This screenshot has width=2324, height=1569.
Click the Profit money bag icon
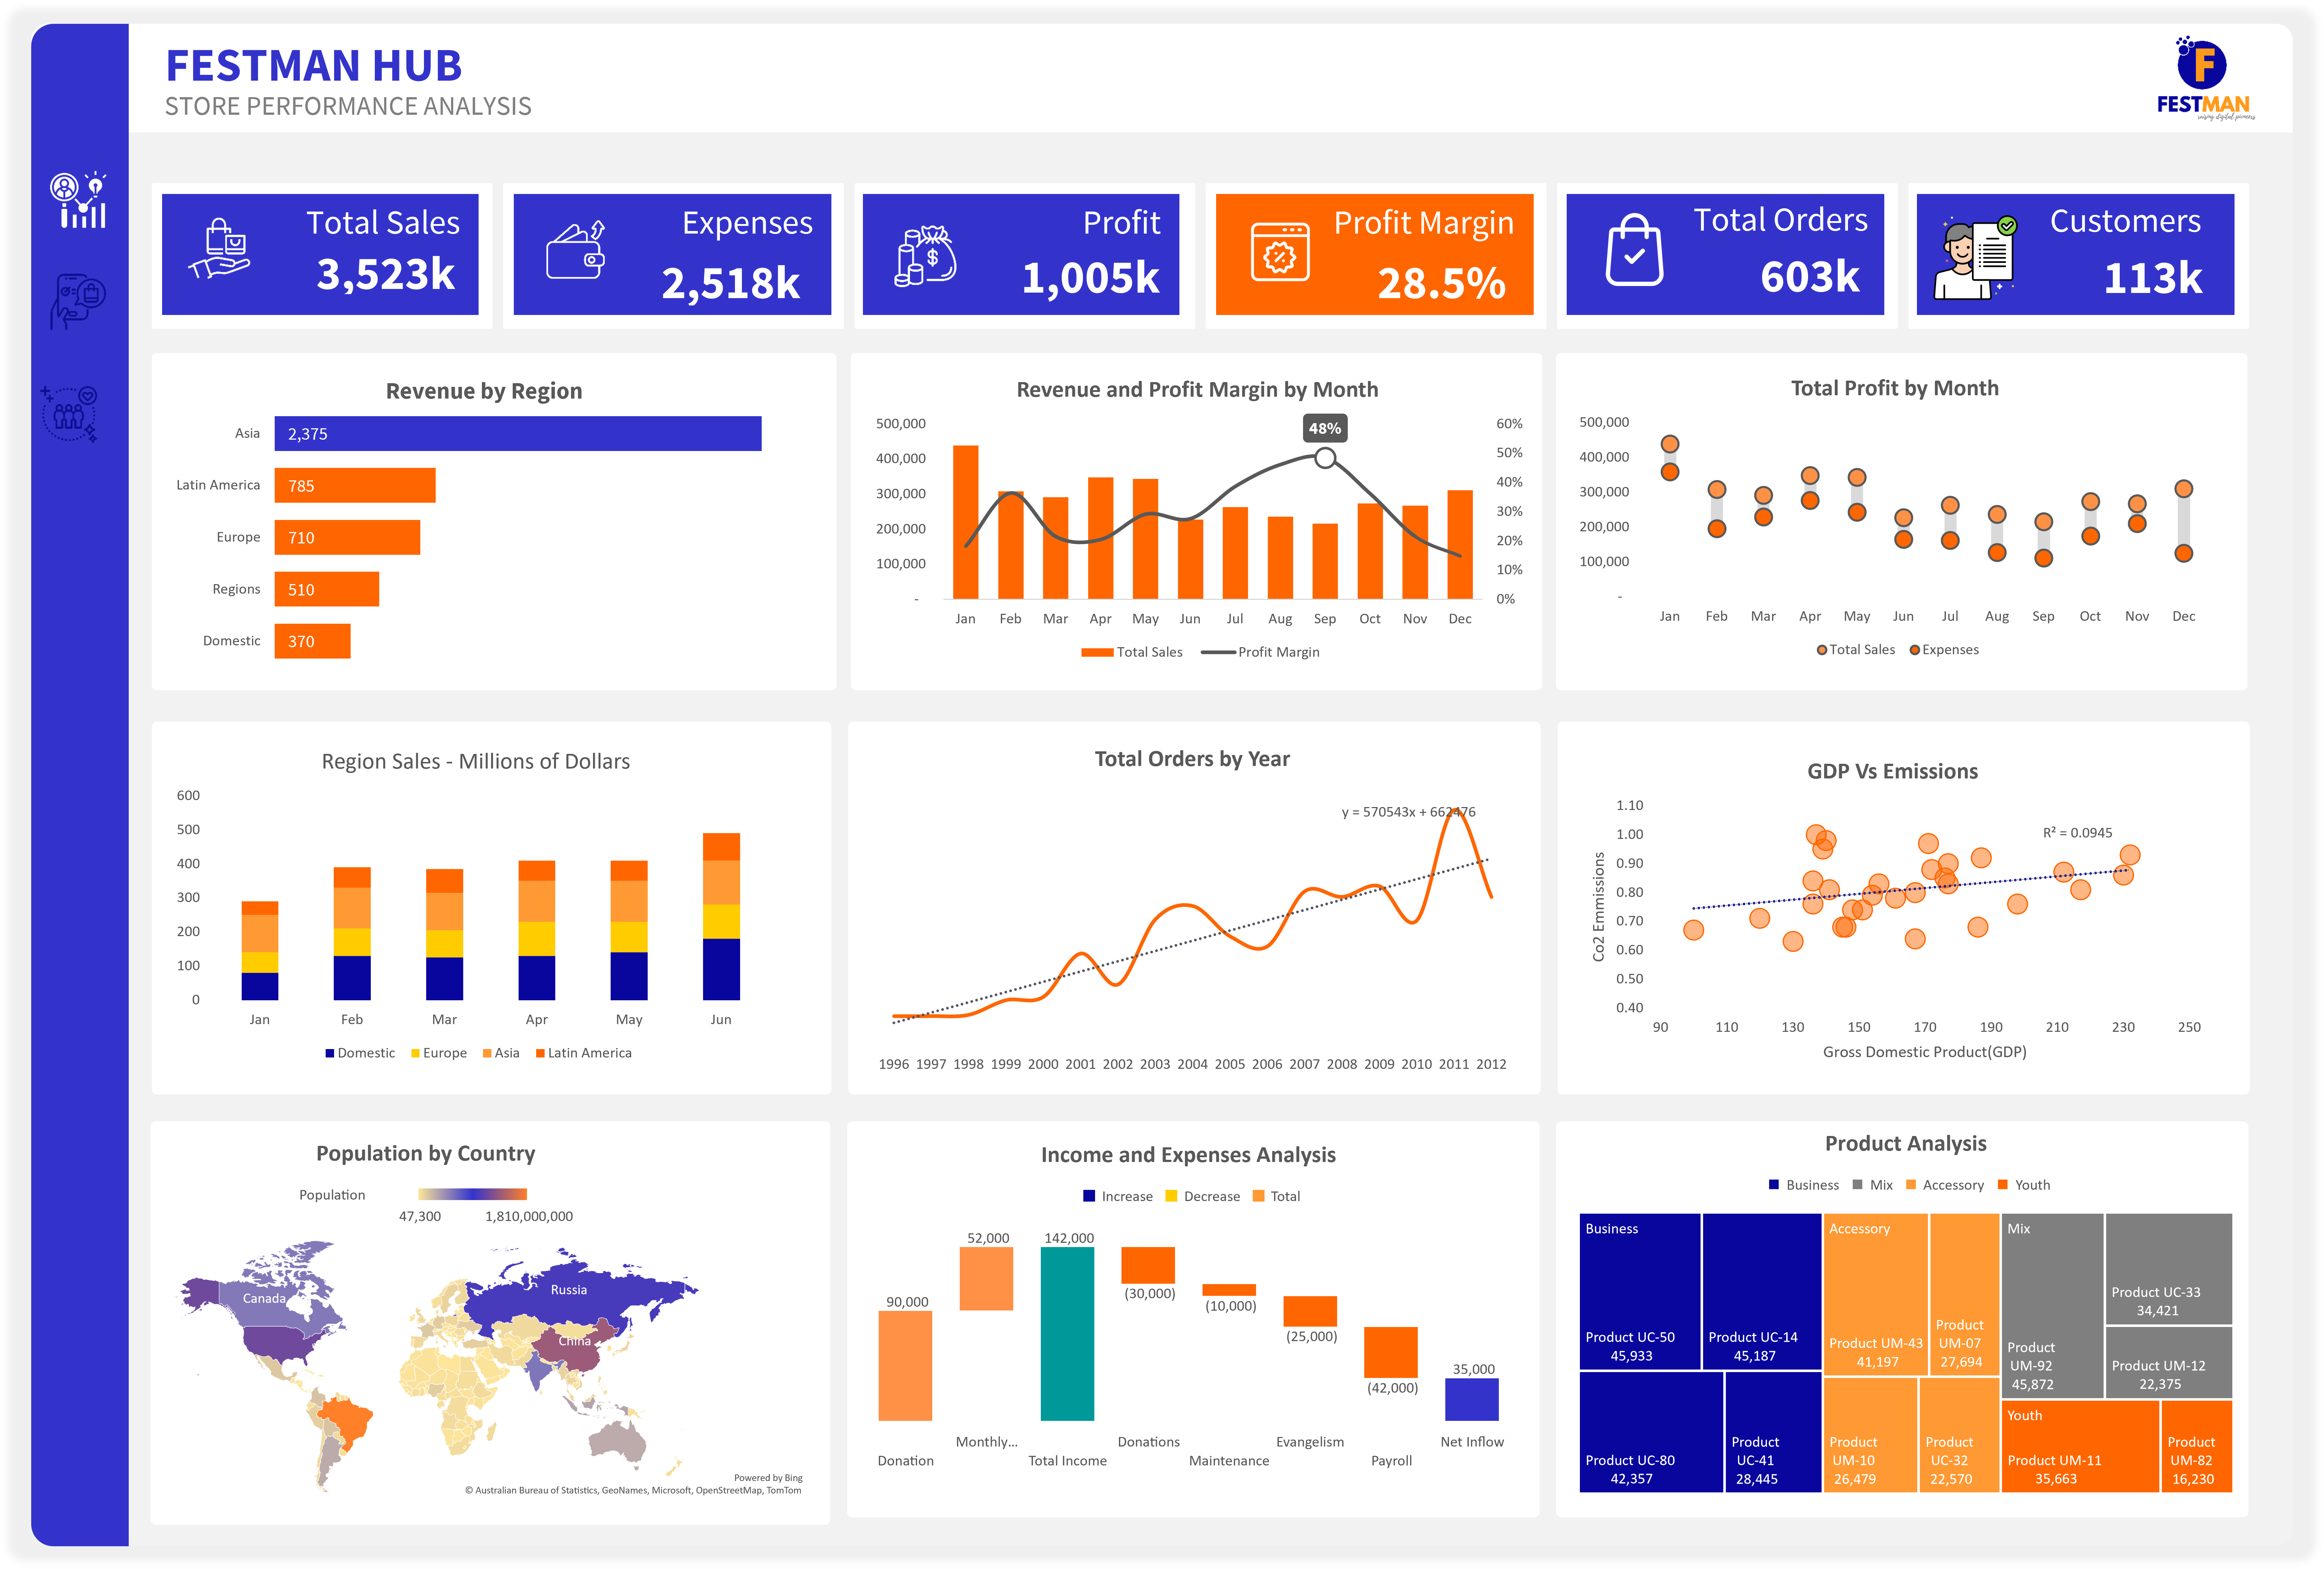pyautogui.click(x=925, y=256)
